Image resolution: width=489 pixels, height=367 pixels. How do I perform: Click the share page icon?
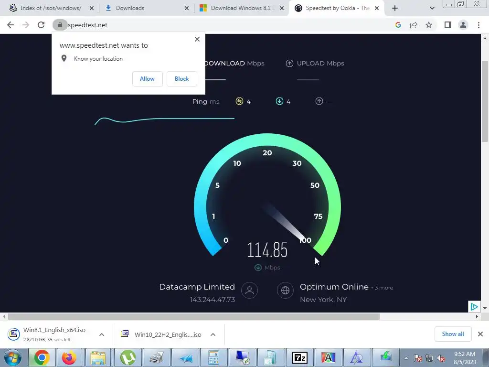[414, 25]
